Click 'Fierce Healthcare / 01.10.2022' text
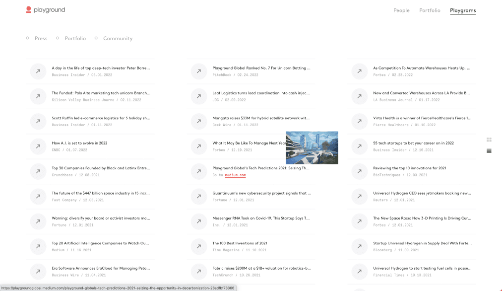This screenshot has width=502, height=291. tap(404, 125)
